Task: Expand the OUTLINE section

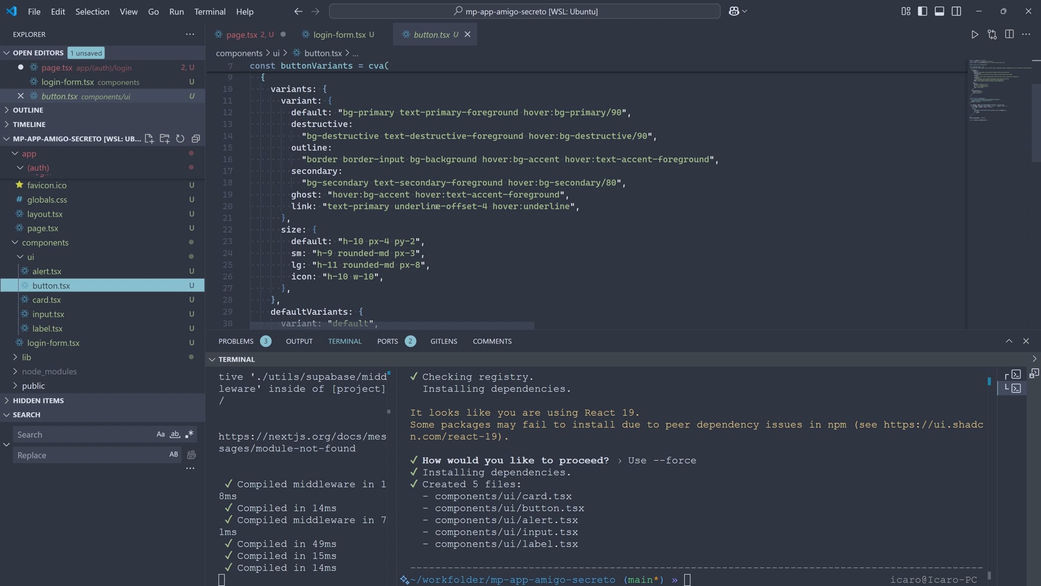Action: 28,110
